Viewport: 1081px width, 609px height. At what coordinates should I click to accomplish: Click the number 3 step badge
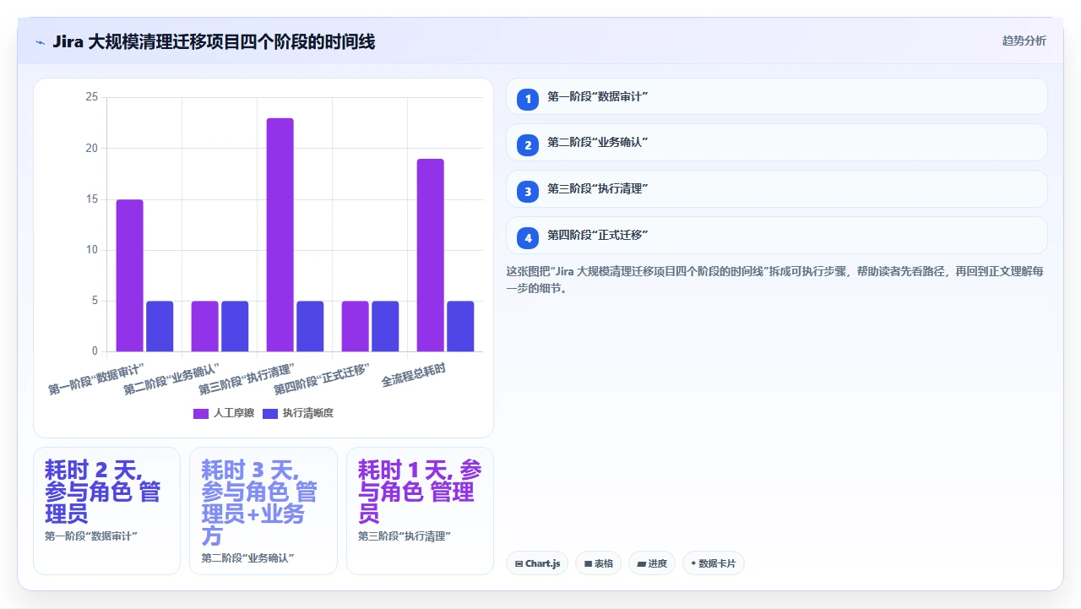point(528,192)
